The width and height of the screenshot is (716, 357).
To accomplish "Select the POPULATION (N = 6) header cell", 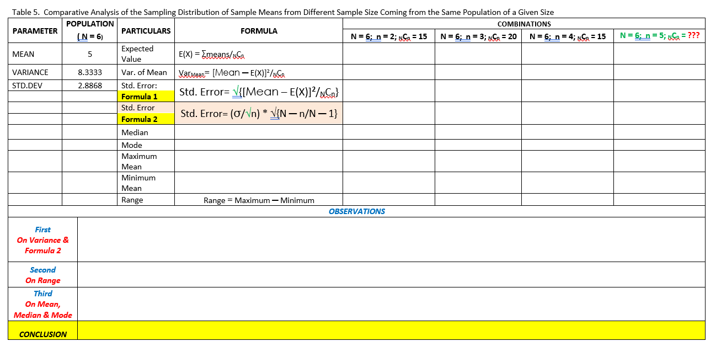I will tap(90, 31).
